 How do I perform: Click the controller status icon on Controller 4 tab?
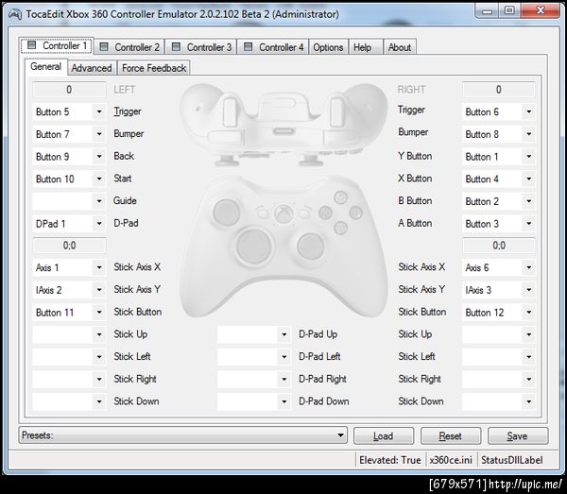click(x=248, y=46)
